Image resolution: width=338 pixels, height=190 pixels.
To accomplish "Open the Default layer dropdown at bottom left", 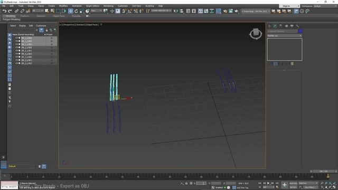I will [x=22, y=166].
